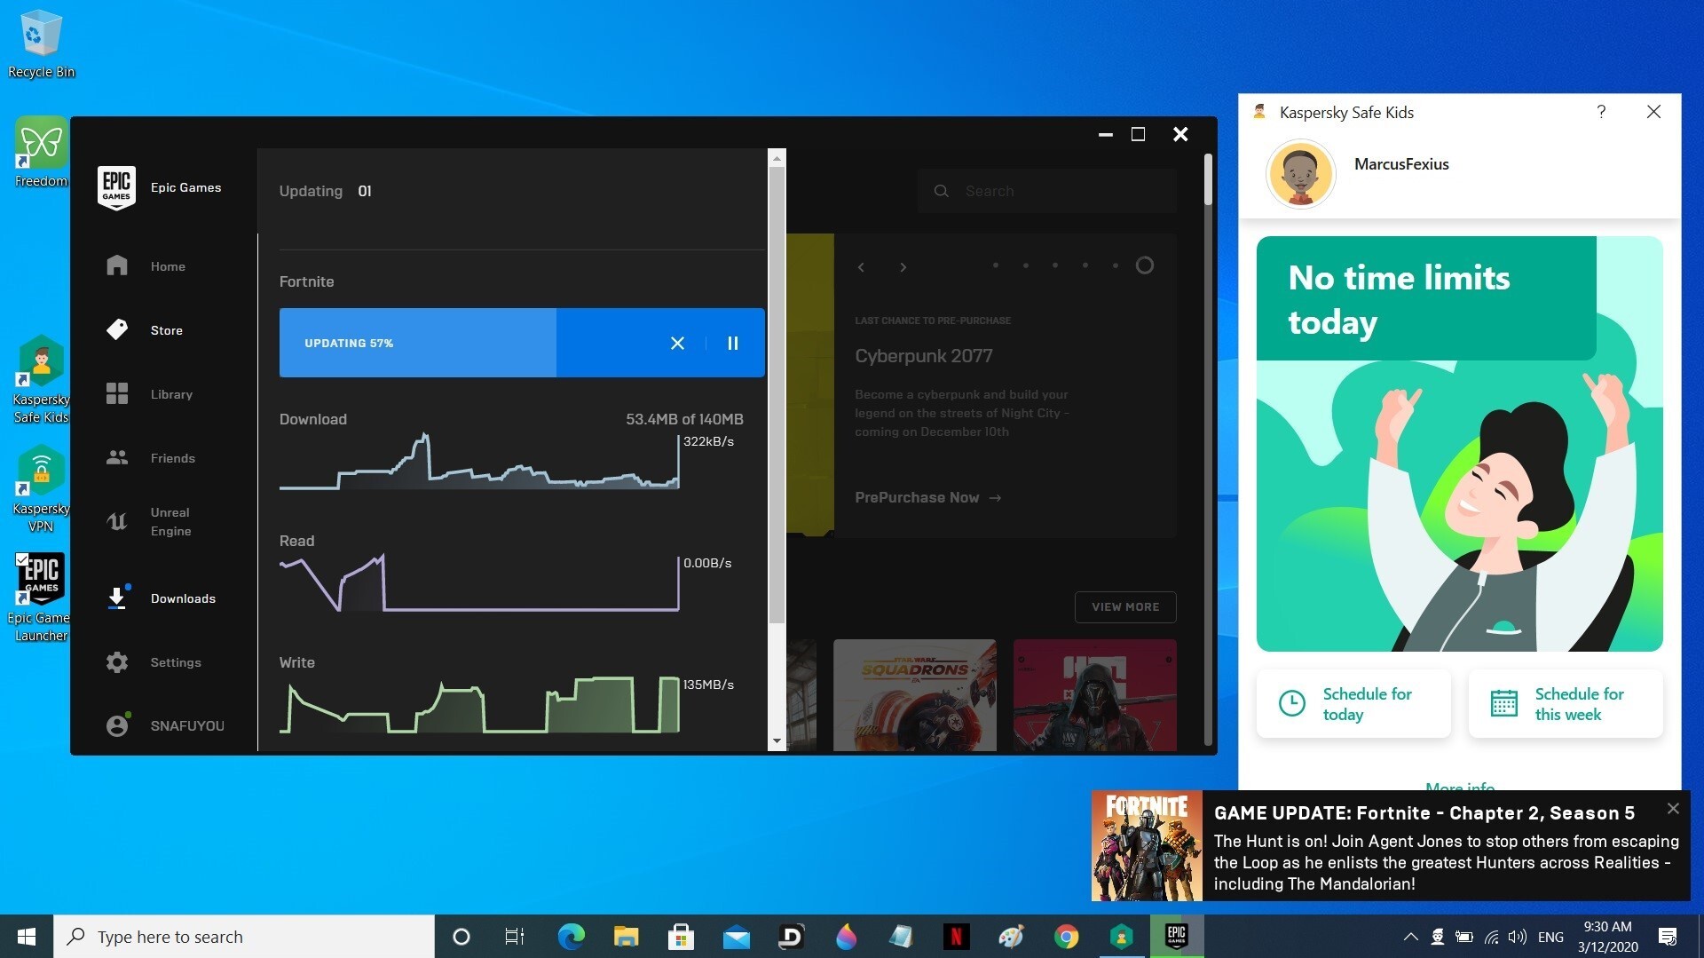Click the Updating 57% progress bar

(522, 343)
